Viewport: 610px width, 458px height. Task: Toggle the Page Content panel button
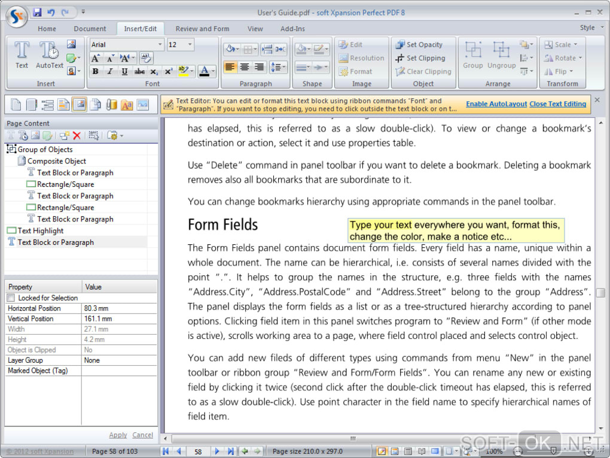[x=80, y=104]
